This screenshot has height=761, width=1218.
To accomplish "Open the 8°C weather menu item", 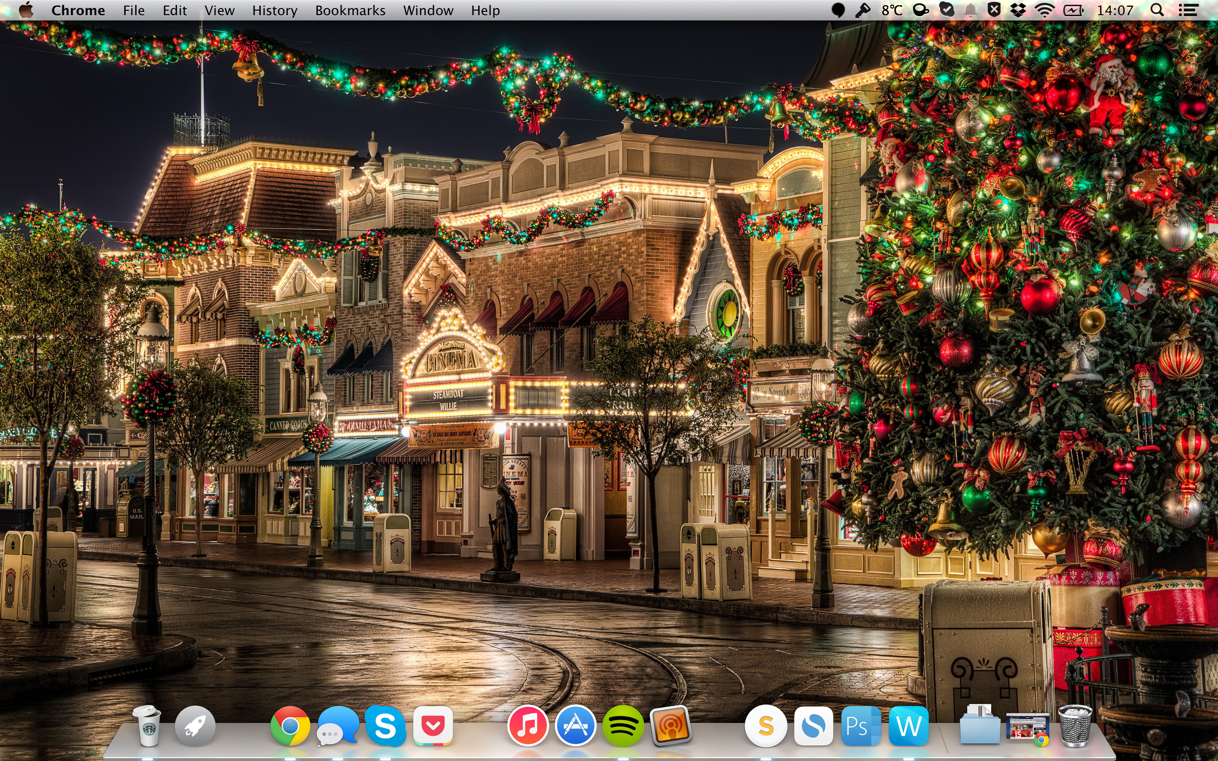I will click(892, 10).
